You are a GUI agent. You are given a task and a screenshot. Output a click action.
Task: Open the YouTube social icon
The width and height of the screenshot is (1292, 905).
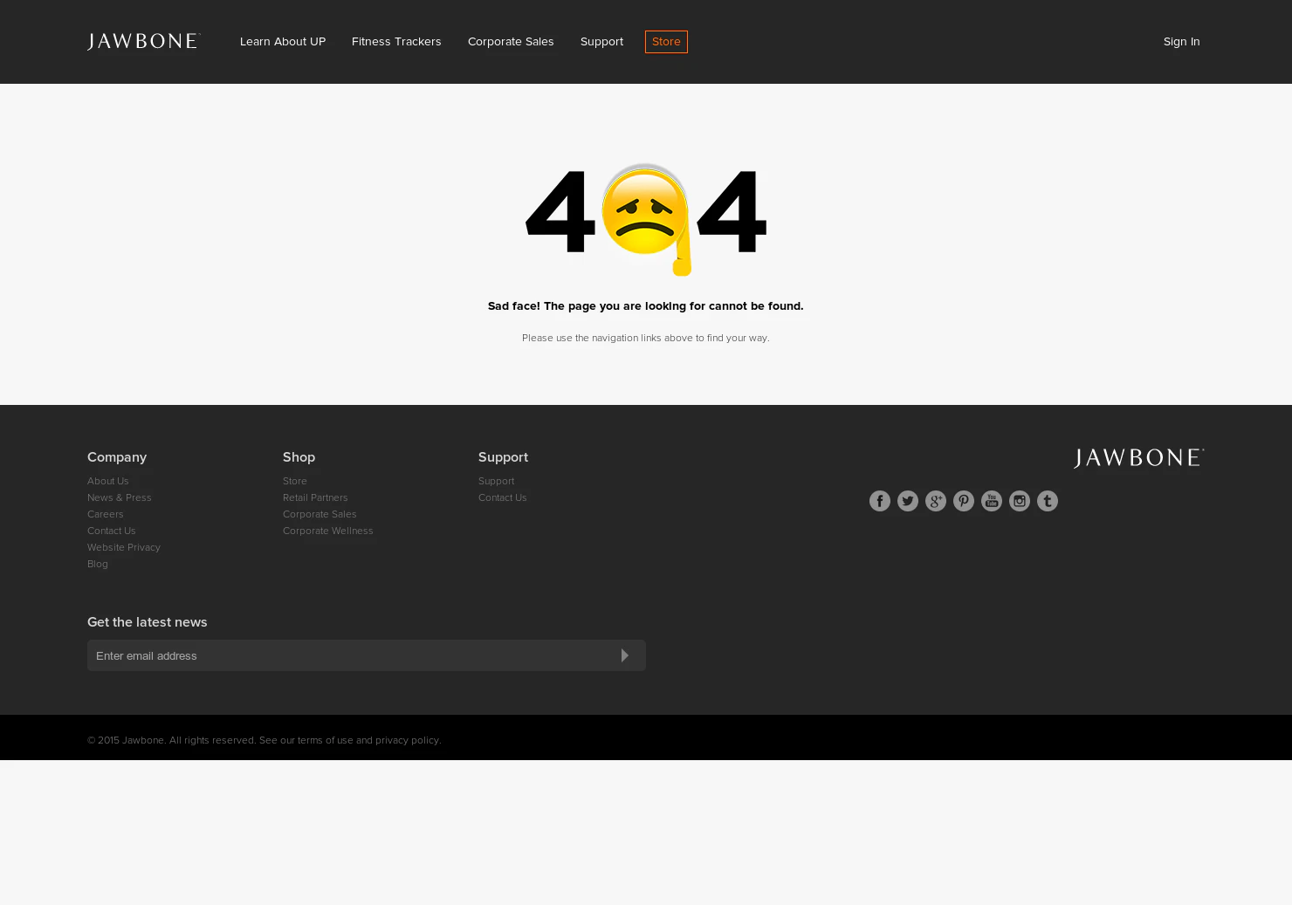(x=992, y=501)
